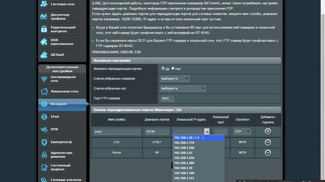Open Firewall (Брандмауэр) shield icon
The image size is (325, 182).
coord(44,142)
